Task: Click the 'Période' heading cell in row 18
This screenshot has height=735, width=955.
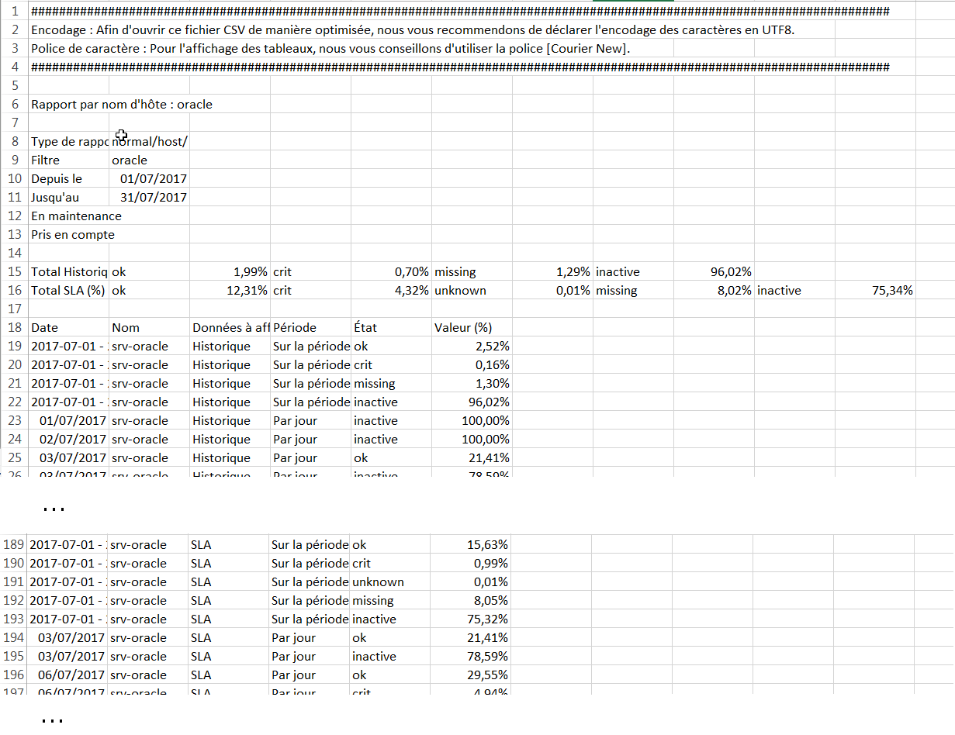Action: 310,328
